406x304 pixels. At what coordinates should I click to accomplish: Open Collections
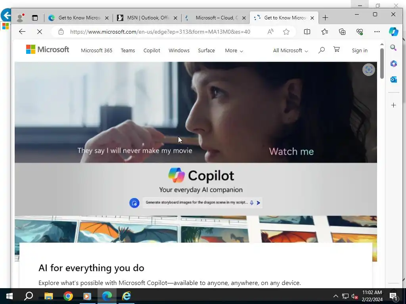(342, 32)
